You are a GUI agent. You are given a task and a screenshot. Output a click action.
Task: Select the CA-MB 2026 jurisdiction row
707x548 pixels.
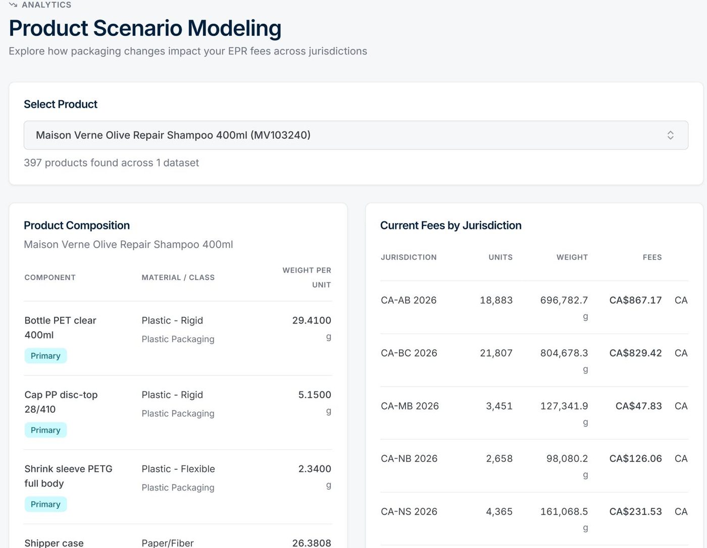[x=534, y=413]
